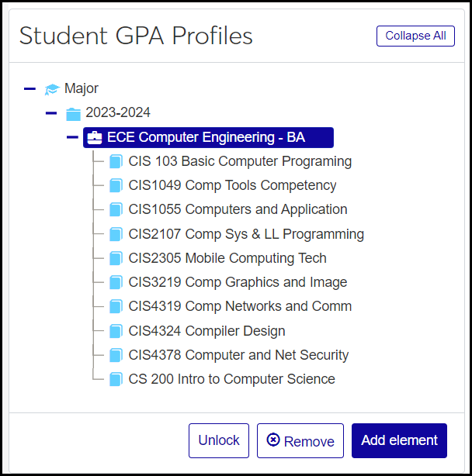Click the book icon beside CIS1049
Image resolution: width=472 pixels, height=476 pixels.
click(x=116, y=186)
